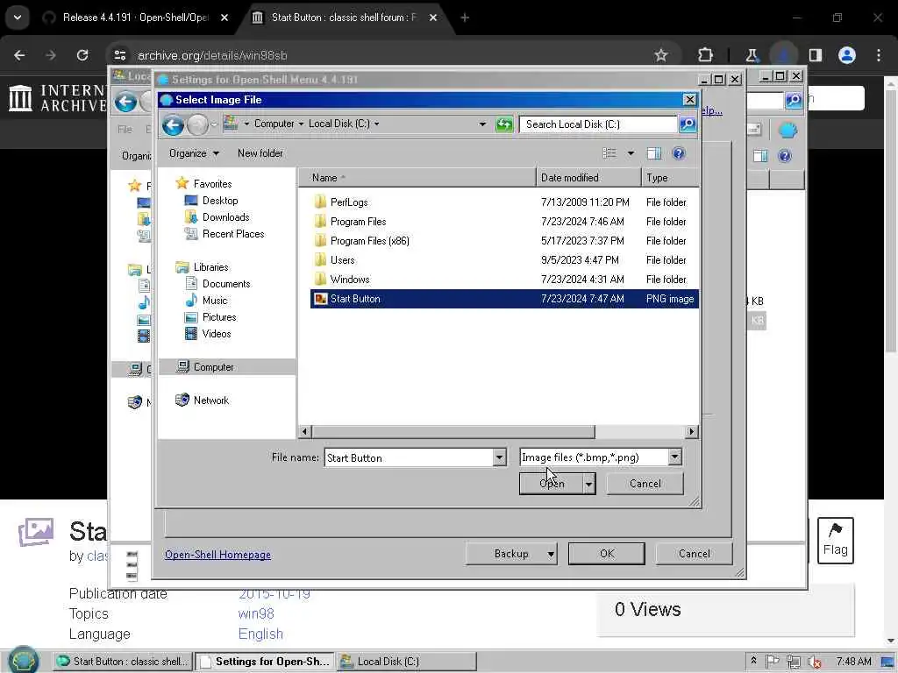This screenshot has width=898, height=673.
Task: Switch to Start Button classic shell forum tab
Action: pos(344,18)
